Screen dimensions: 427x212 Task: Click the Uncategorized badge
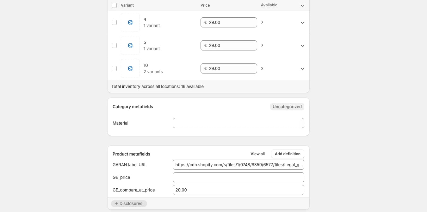click(x=287, y=107)
